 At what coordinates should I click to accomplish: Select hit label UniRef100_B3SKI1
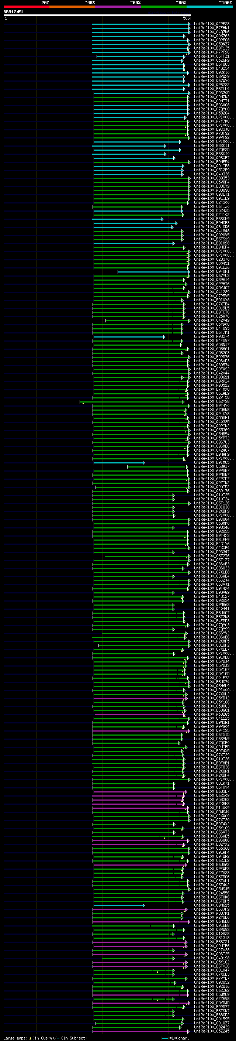212,146
